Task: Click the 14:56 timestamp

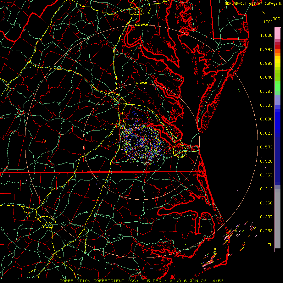Action: pos(217,281)
